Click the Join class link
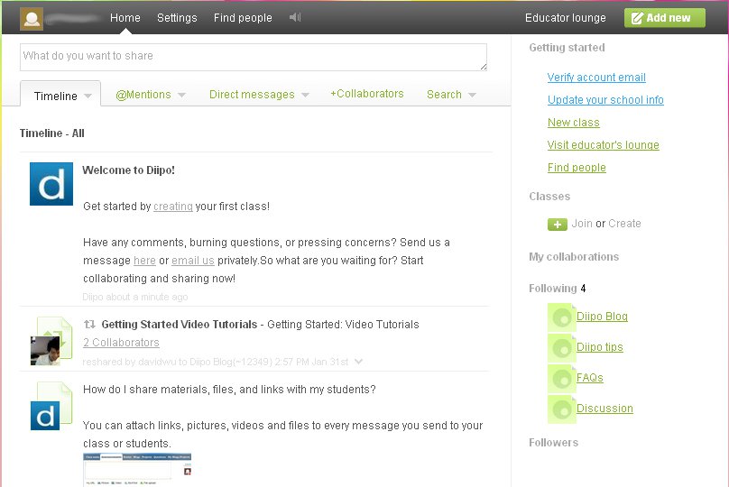This screenshot has height=487, width=729. point(582,224)
